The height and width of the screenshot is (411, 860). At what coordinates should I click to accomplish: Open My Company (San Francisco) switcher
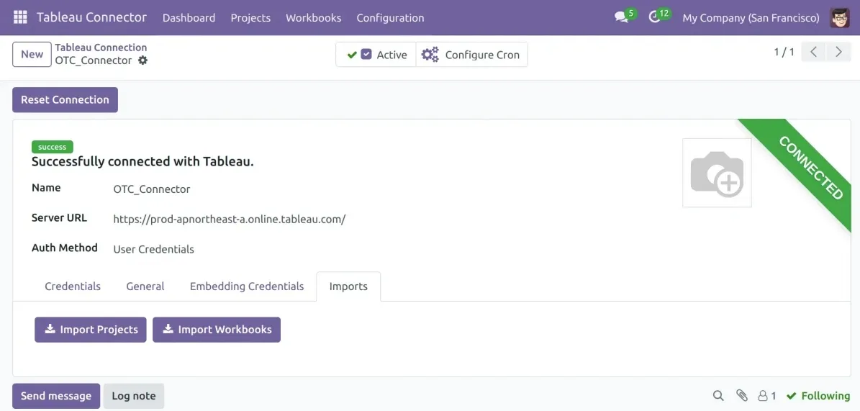[x=751, y=18]
